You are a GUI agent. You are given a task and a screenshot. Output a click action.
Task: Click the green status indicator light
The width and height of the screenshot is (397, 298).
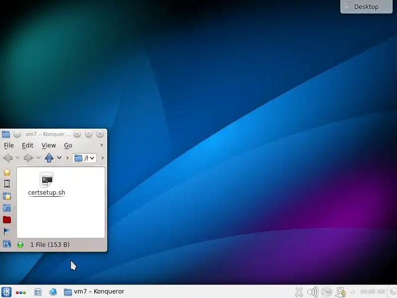pyautogui.click(x=20, y=245)
